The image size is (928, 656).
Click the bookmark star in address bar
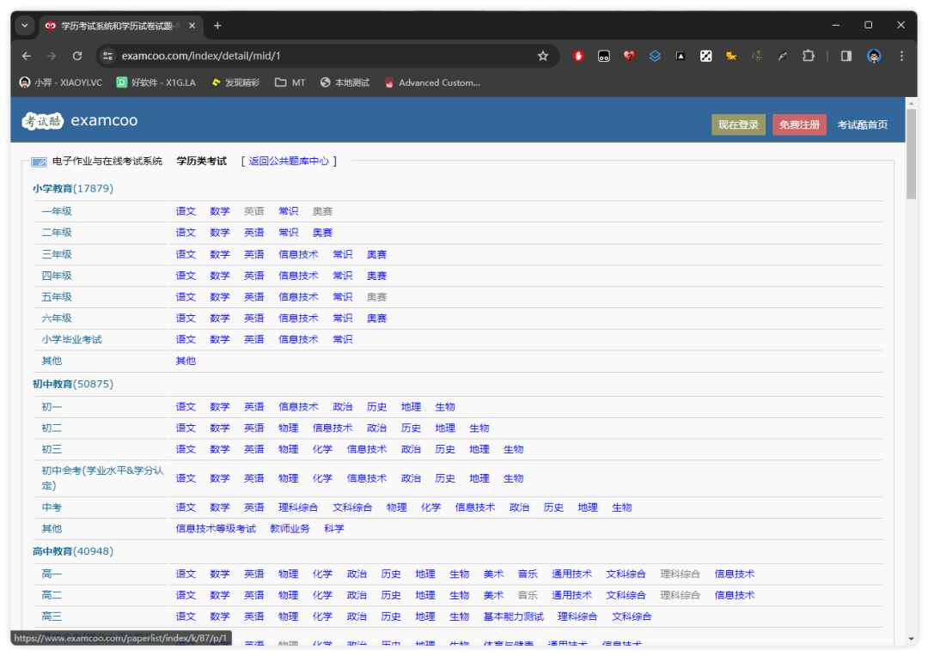click(543, 56)
